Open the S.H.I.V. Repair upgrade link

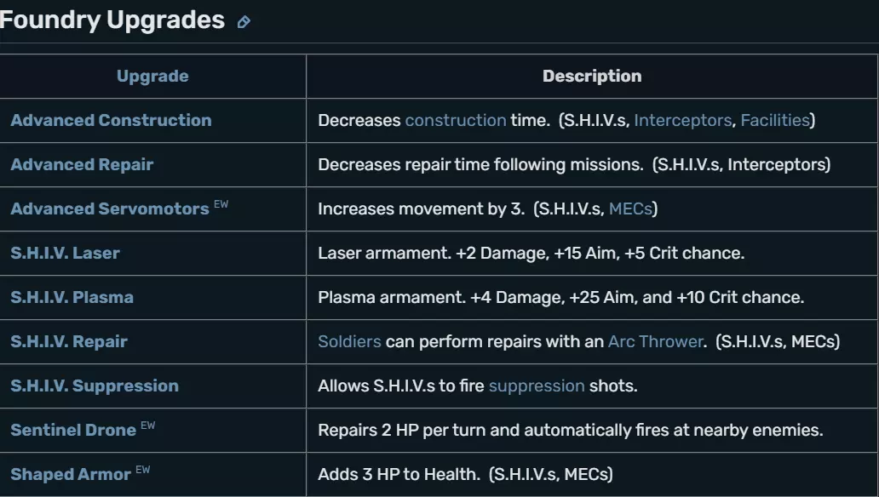69,342
